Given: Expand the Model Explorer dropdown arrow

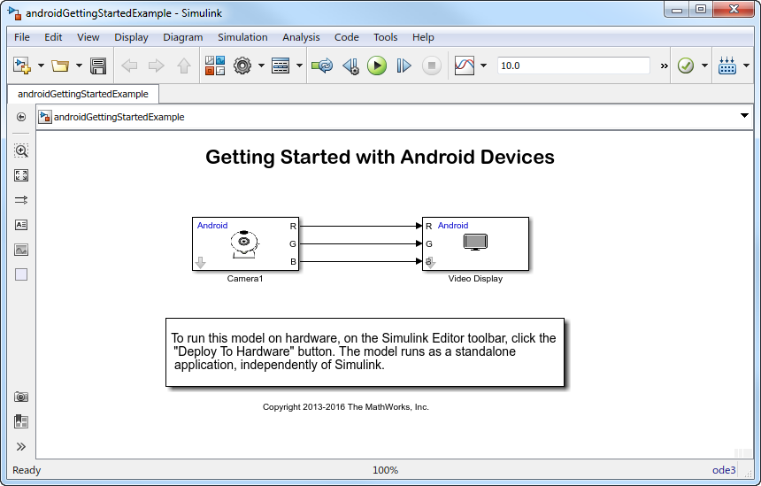Looking at the screenshot, I should 299,66.
